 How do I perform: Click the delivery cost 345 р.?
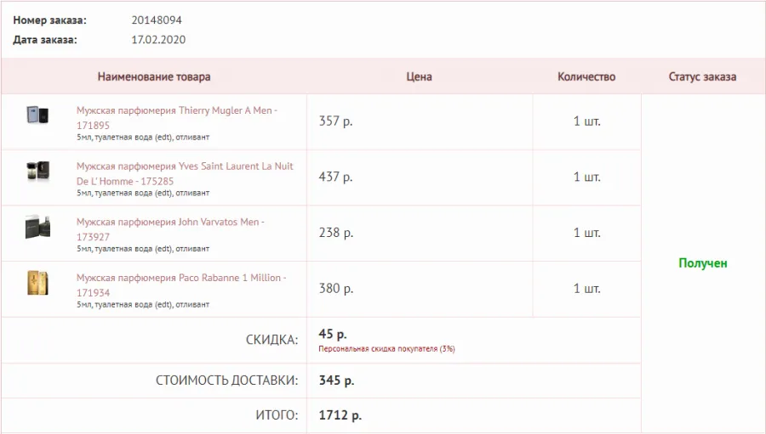[336, 380]
